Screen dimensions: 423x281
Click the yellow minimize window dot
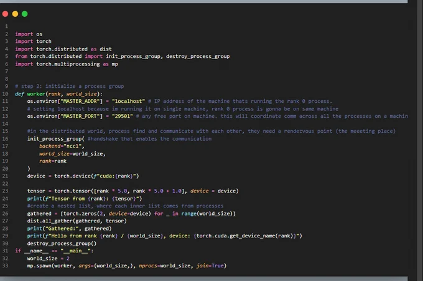coord(15,14)
